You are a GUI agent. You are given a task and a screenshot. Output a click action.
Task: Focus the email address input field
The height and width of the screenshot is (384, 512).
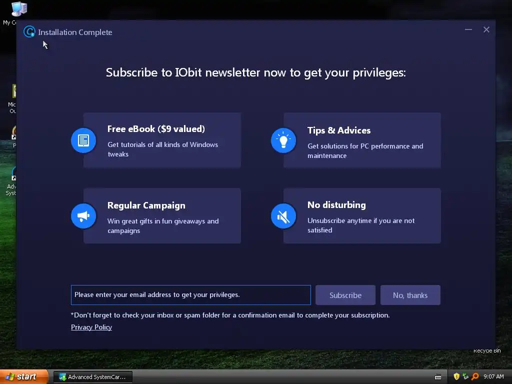[x=190, y=295]
